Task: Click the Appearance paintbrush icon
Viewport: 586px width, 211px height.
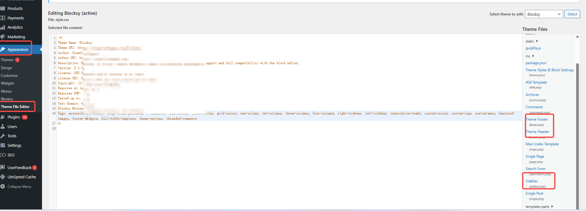Action: click(x=3, y=49)
